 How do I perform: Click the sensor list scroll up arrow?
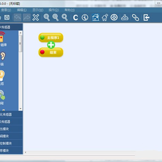click(21, 33)
